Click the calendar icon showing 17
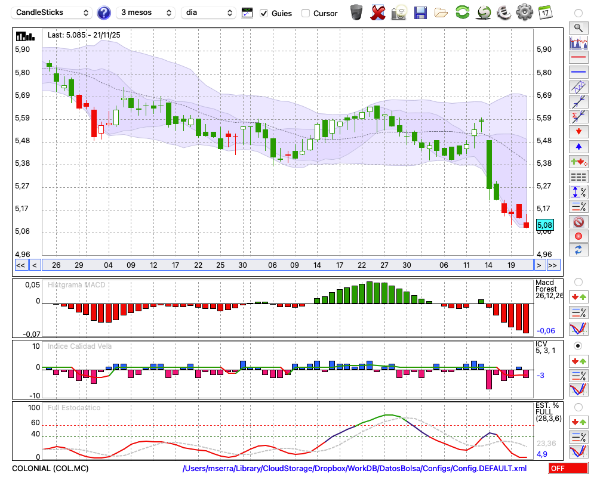597x477 pixels. pyautogui.click(x=545, y=13)
